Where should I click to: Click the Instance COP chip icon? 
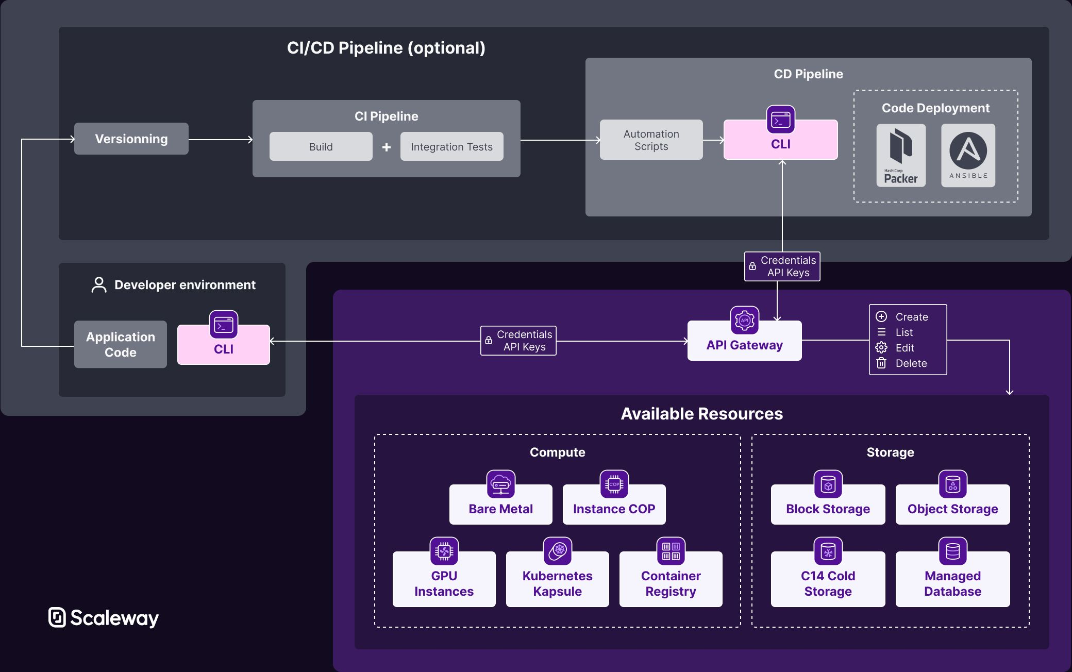click(613, 484)
